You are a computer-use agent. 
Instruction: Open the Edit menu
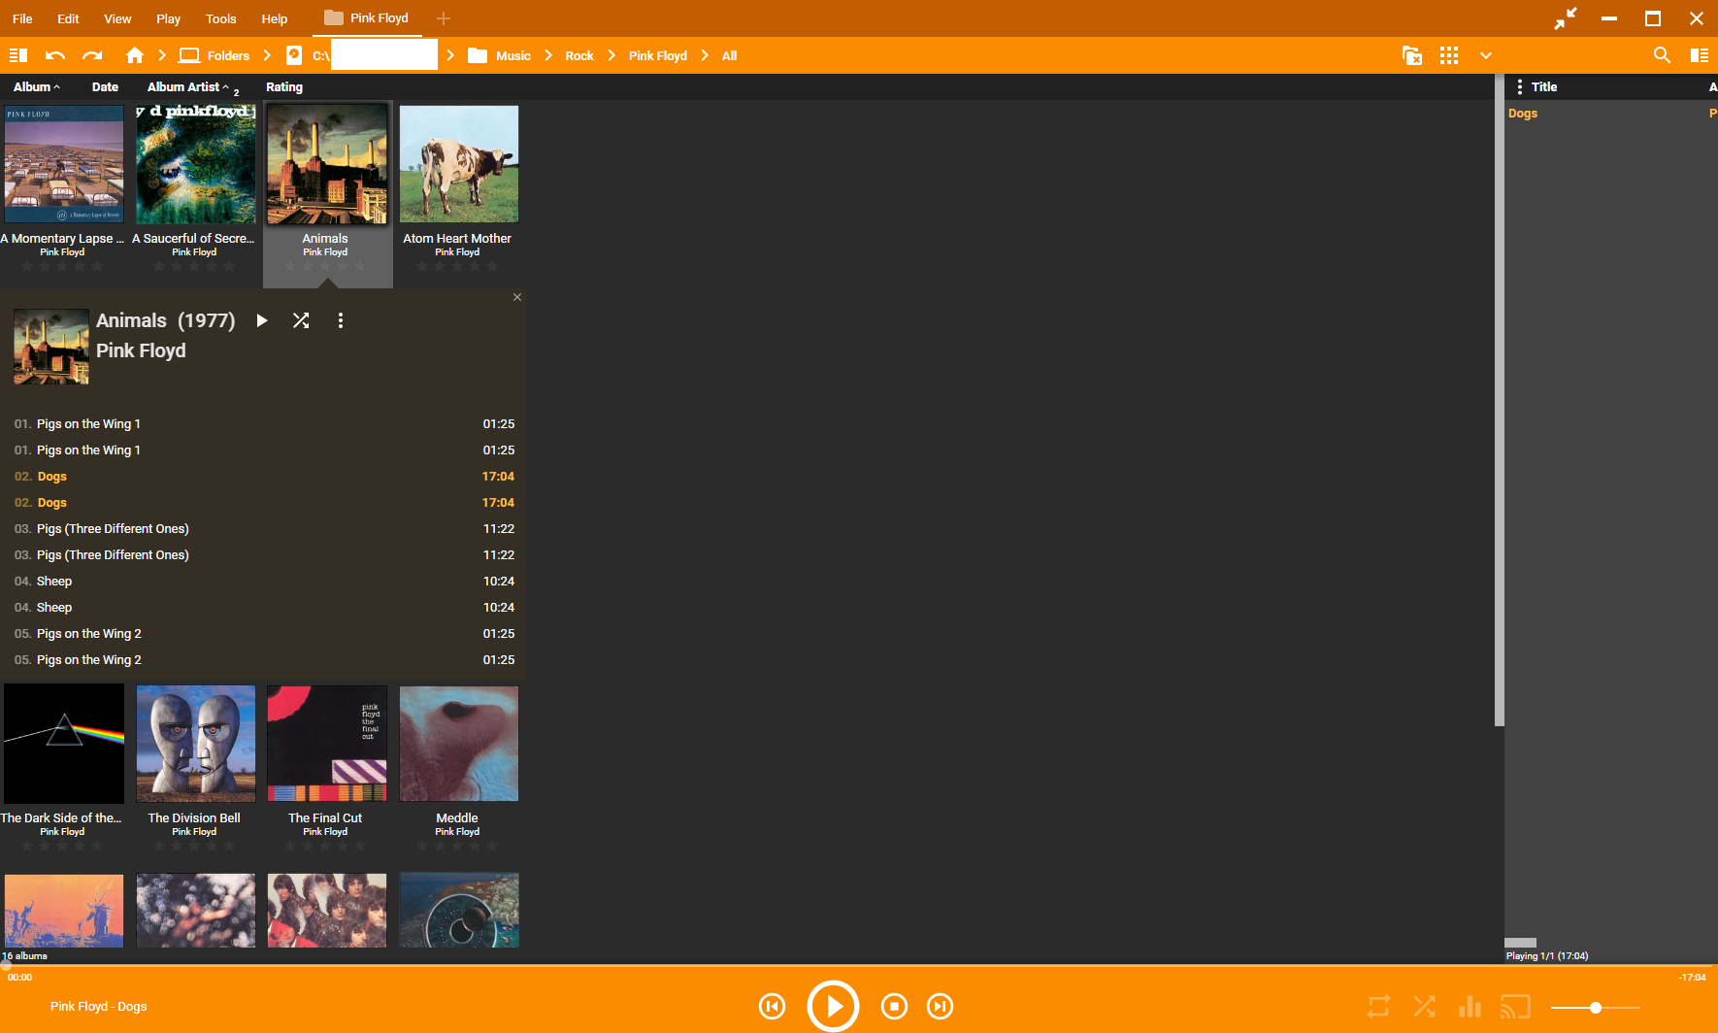click(x=68, y=18)
